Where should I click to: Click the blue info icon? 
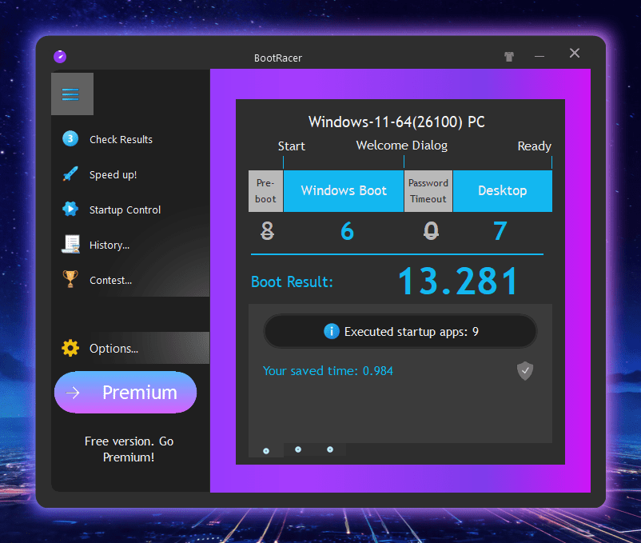pyautogui.click(x=332, y=331)
